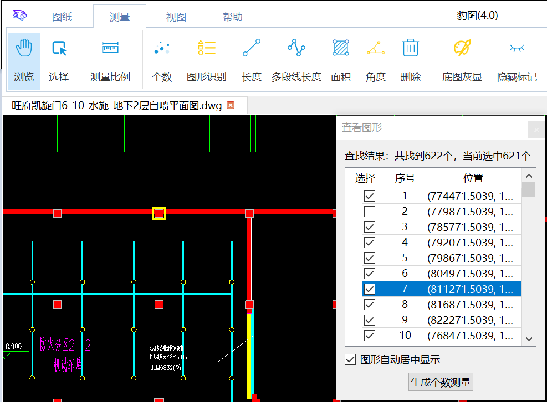Image resolution: width=547 pixels, height=402 pixels.
Task: Click the 防火分区2-2 magenta label
Action: [x=65, y=345]
